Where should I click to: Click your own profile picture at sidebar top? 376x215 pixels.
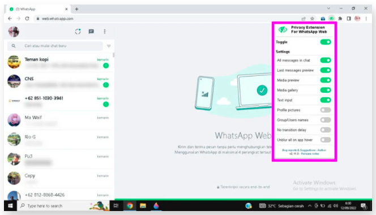coord(14,32)
